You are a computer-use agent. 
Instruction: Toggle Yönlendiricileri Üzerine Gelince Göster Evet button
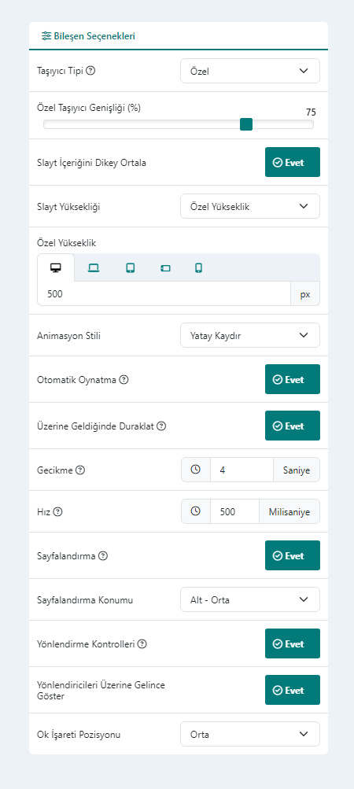pyautogui.click(x=293, y=690)
